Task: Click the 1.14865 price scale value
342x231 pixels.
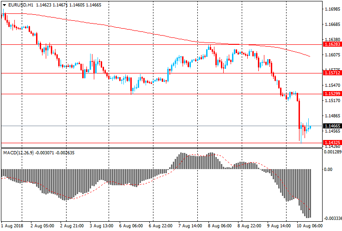Action: pos(332,116)
